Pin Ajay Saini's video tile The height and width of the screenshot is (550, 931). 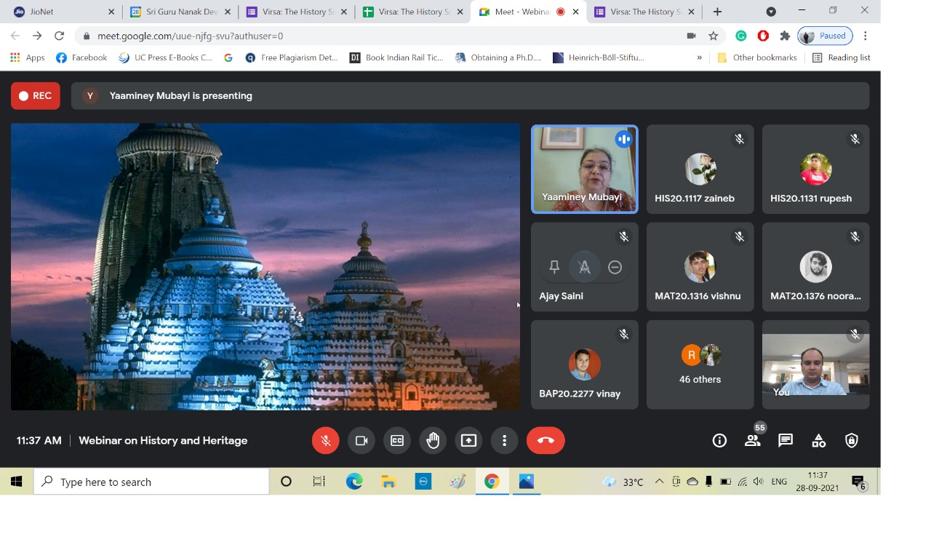tap(554, 267)
